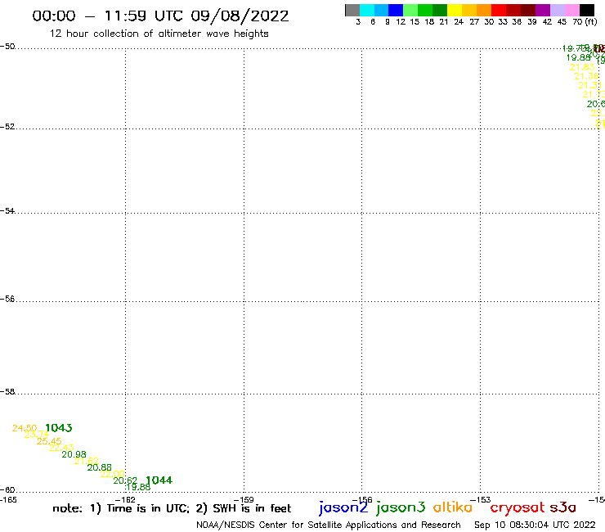Click the yellow 21.83 reading
Image resolution: width=605 pixels, height=532 pixels.
pos(582,67)
